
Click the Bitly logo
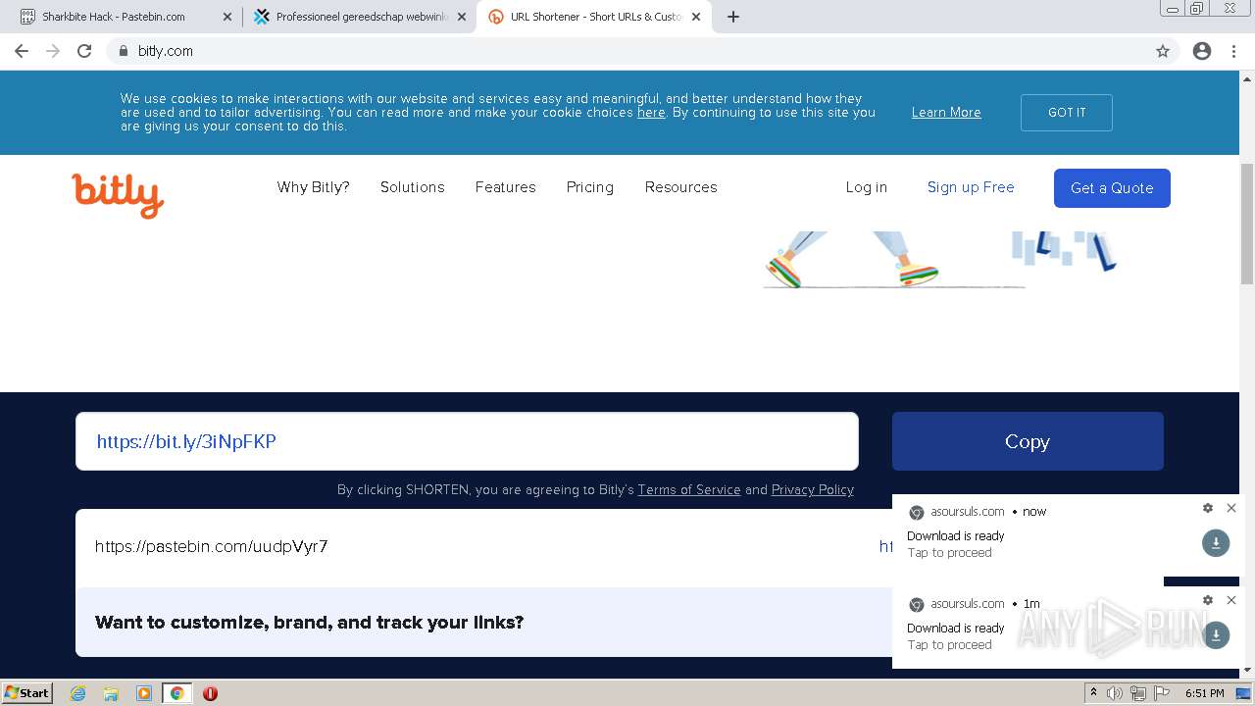pos(118,194)
